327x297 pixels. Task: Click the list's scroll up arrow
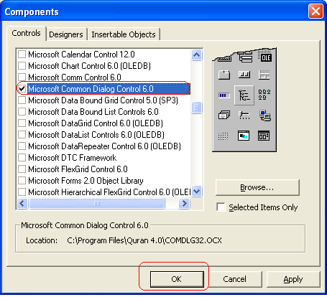click(197, 55)
